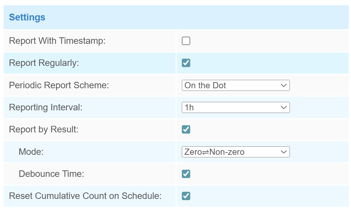The width and height of the screenshot is (351, 208).
Task: Click the Debounce Time label text
Action: [x=51, y=174]
